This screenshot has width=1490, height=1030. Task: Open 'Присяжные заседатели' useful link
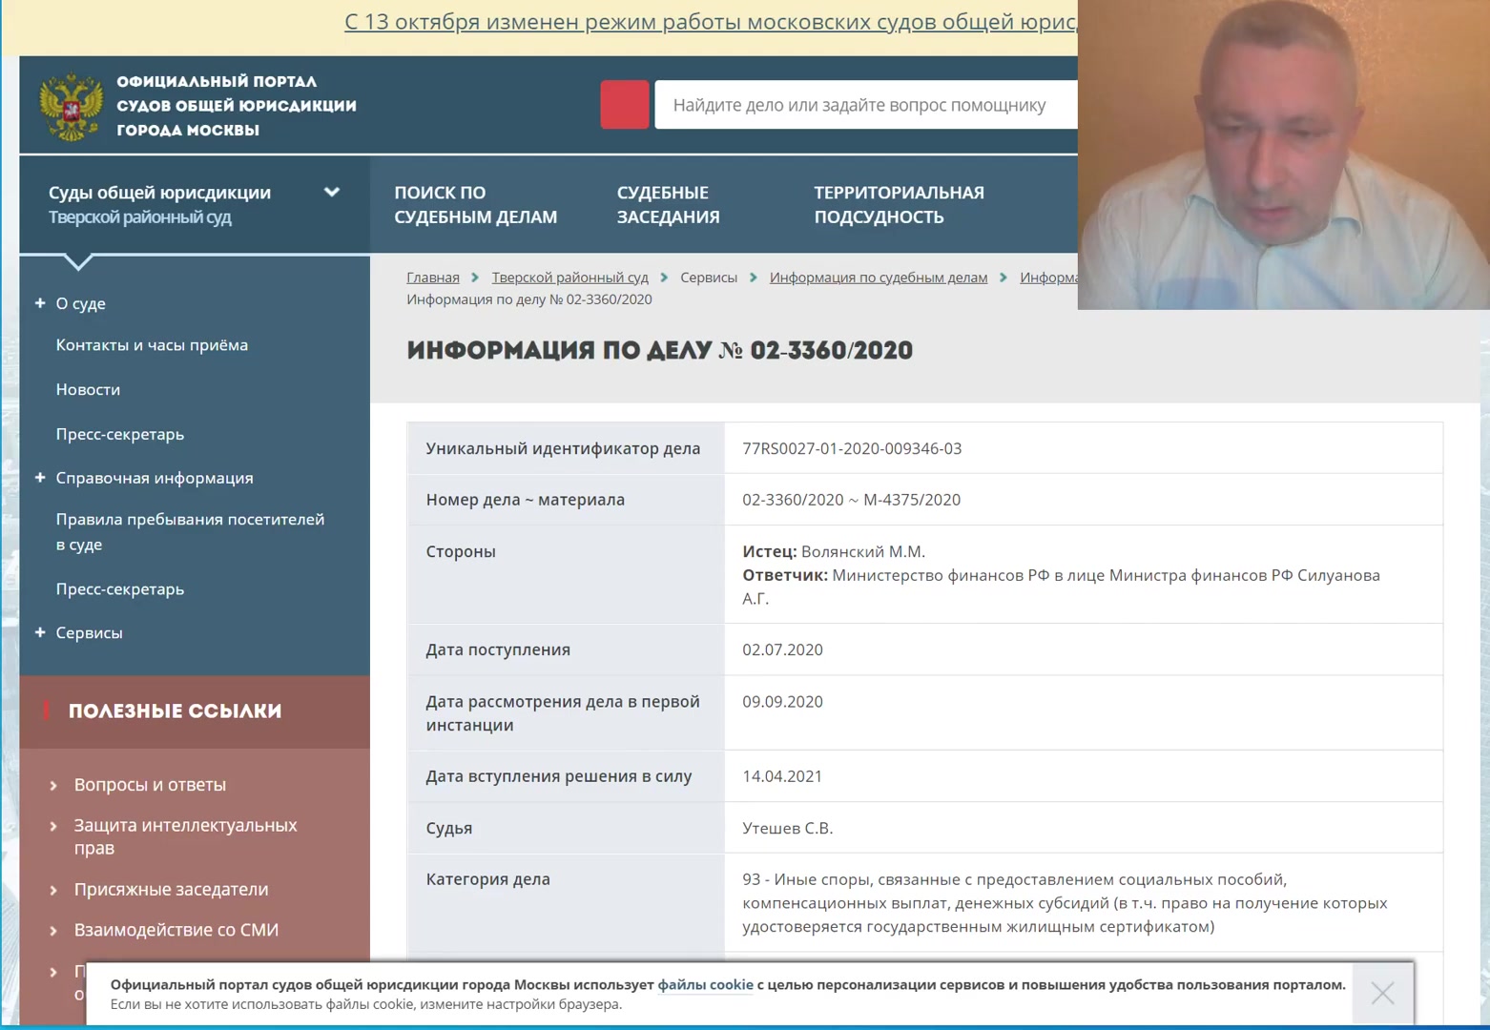click(x=171, y=889)
